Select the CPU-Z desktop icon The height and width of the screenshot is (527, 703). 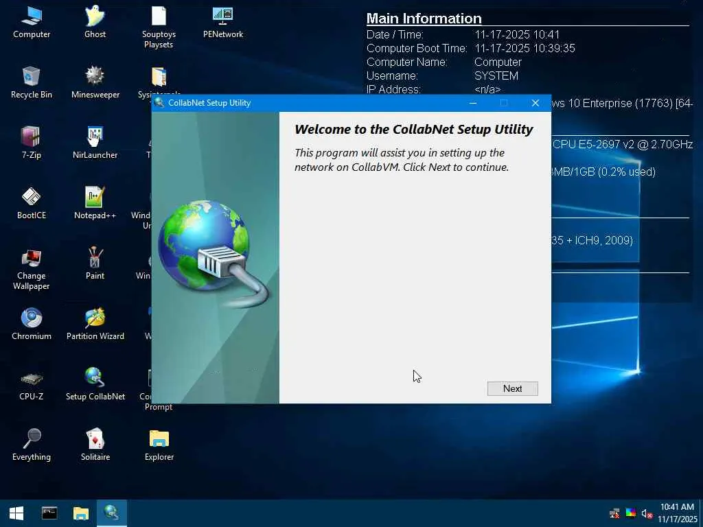tap(32, 384)
